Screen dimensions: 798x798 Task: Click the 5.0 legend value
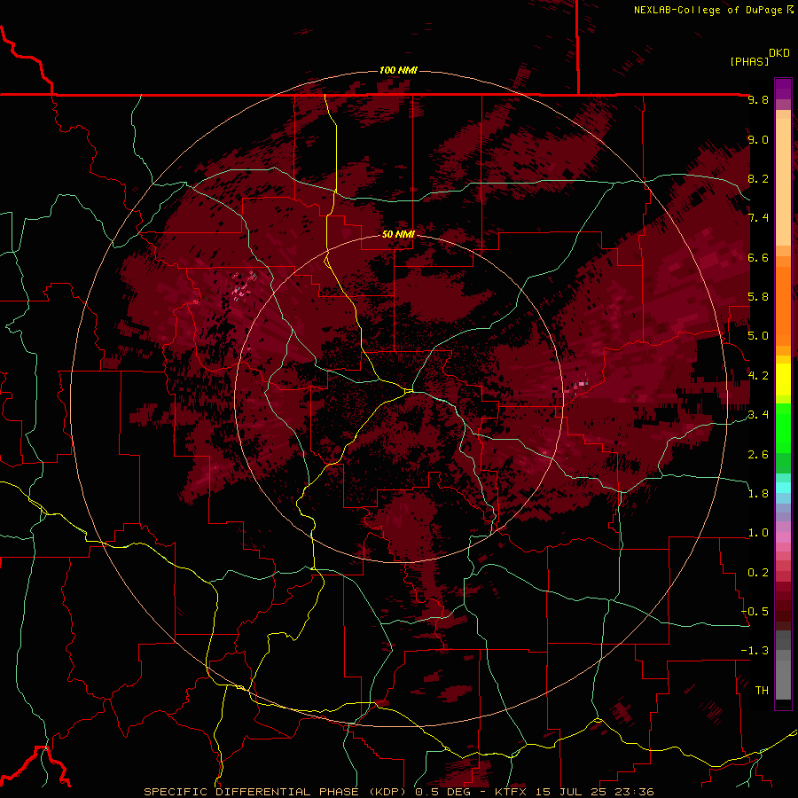pos(758,336)
